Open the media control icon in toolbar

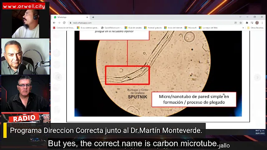point(252,23)
